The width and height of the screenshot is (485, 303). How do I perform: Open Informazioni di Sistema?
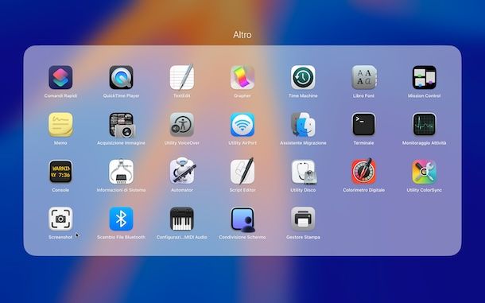(x=121, y=172)
